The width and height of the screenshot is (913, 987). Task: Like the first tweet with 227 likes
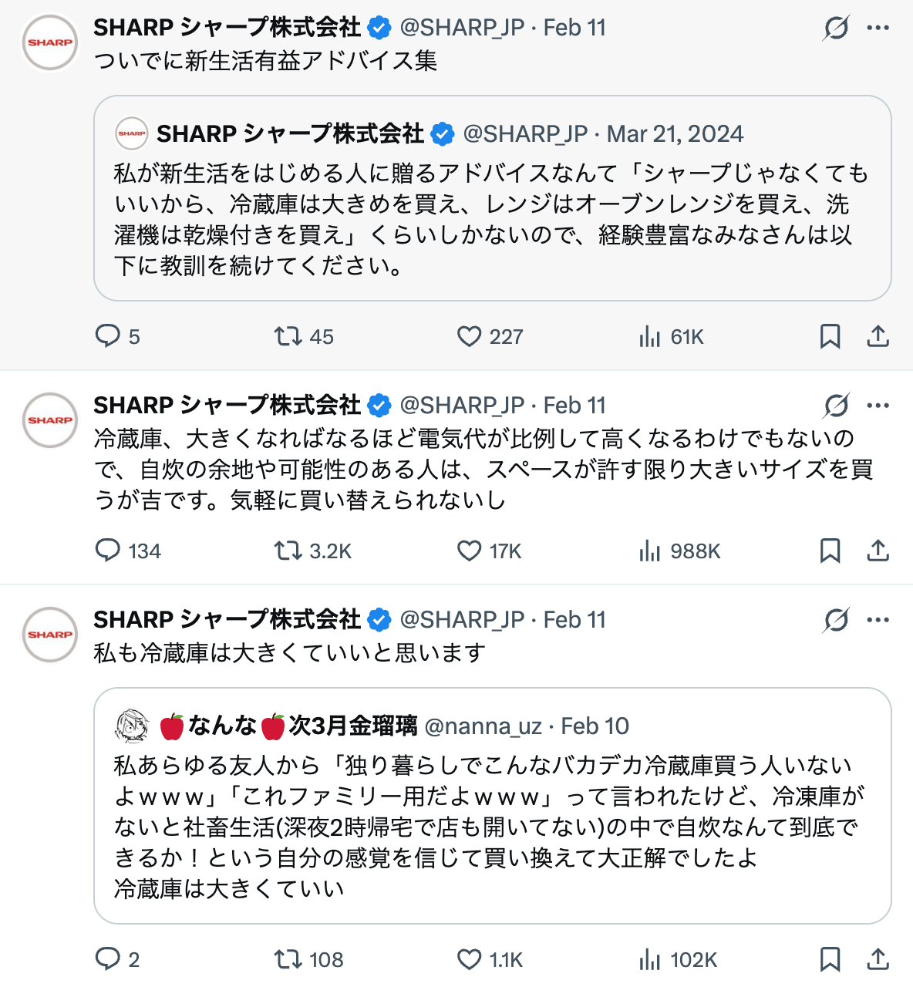pyautogui.click(x=469, y=336)
